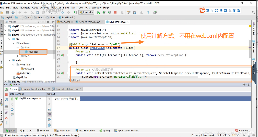This screenshot has width=258, height=137.
Task: Click the Cut scissors icon
Action: tap(32, 12)
